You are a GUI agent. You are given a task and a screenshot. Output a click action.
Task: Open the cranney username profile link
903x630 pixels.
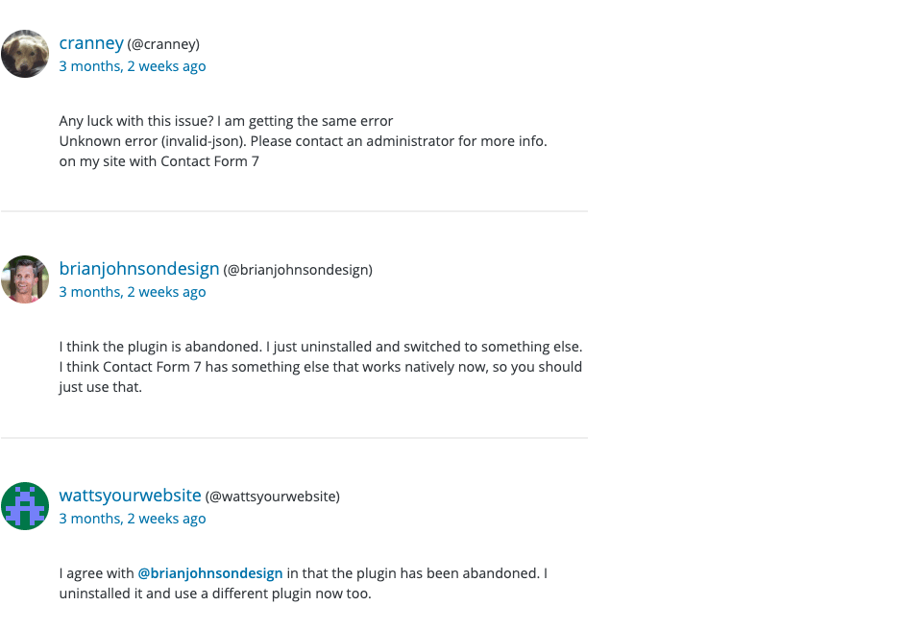coord(91,43)
